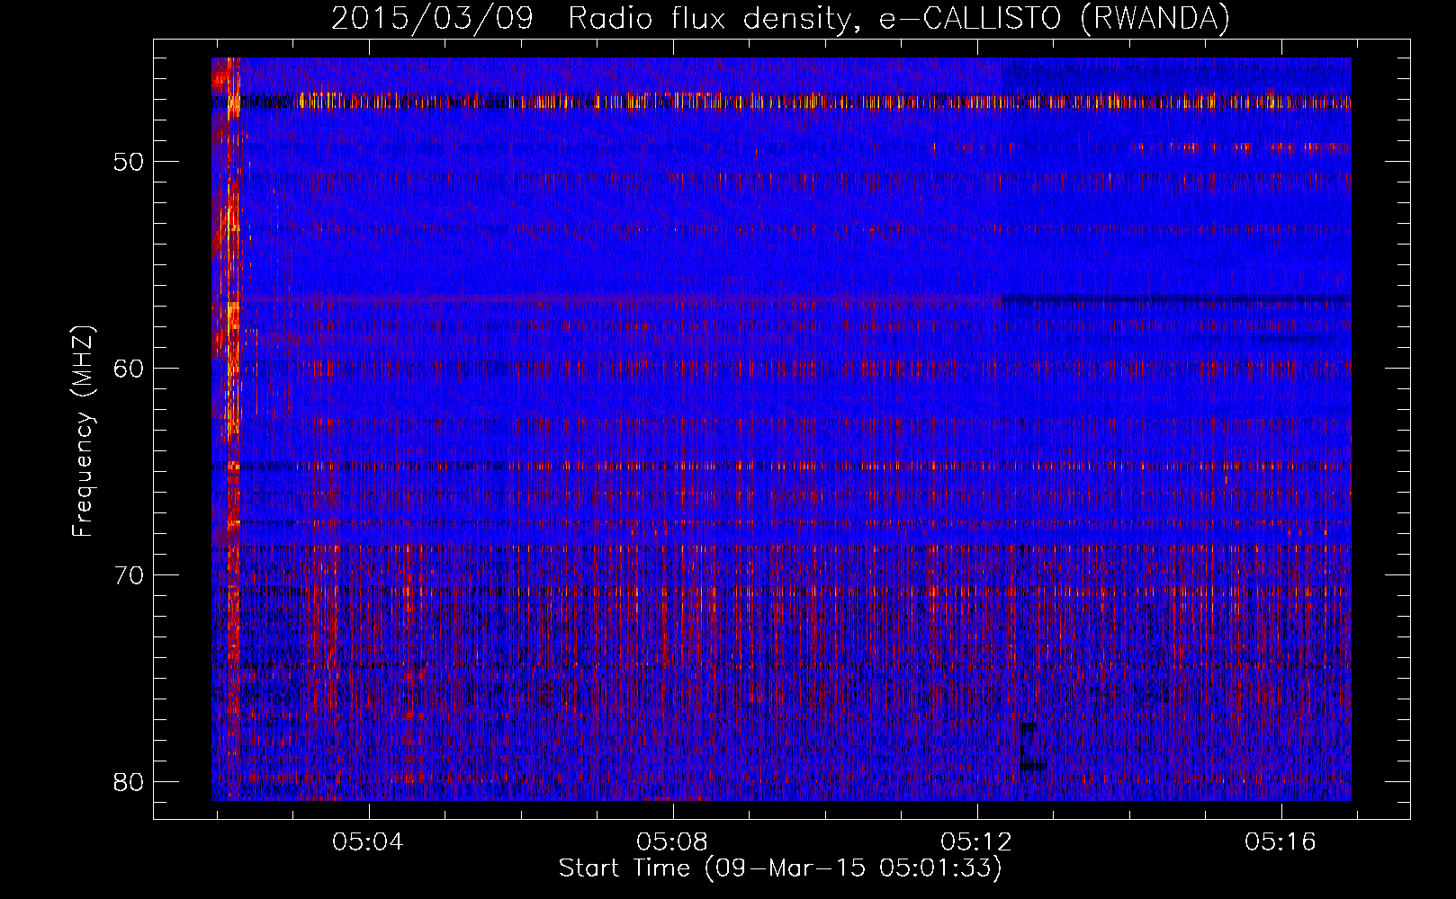The width and height of the screenshot is (1456, 899).
Task: Click the "05:08" time tick label
Action: click(x=672, y=841)
